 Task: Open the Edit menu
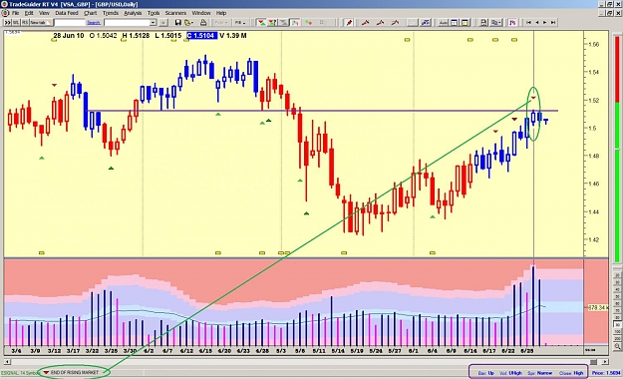point(29,13)
